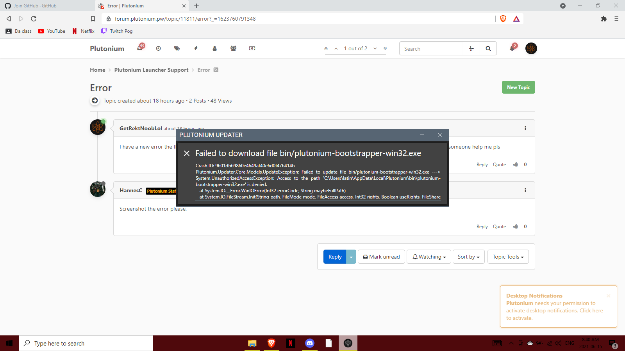Viewport: 625px width, 351px height.
Task: Open Groups icon in forum navbar
Action: 233,48
